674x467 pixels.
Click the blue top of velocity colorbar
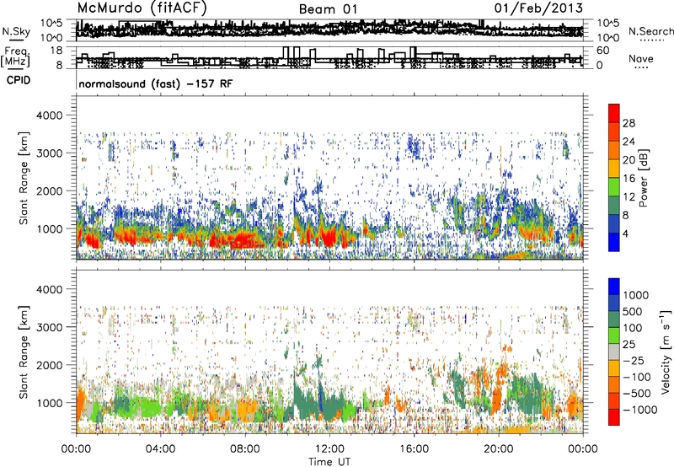click(614, 286)
